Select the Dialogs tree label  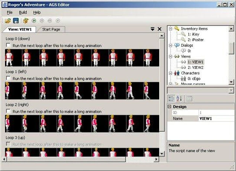coord(187,45)
